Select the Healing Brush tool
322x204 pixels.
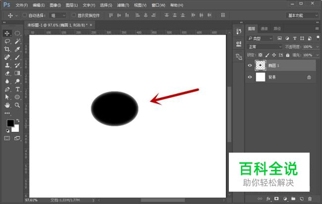tap(7, 57)
